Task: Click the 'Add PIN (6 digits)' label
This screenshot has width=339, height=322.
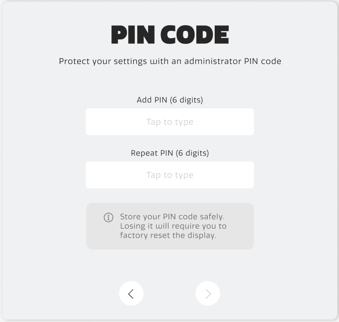Action: coord(169,100)
